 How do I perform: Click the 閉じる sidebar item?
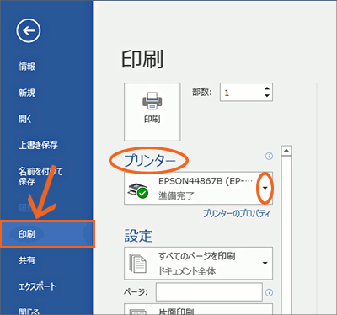click(x=29, y=311)
